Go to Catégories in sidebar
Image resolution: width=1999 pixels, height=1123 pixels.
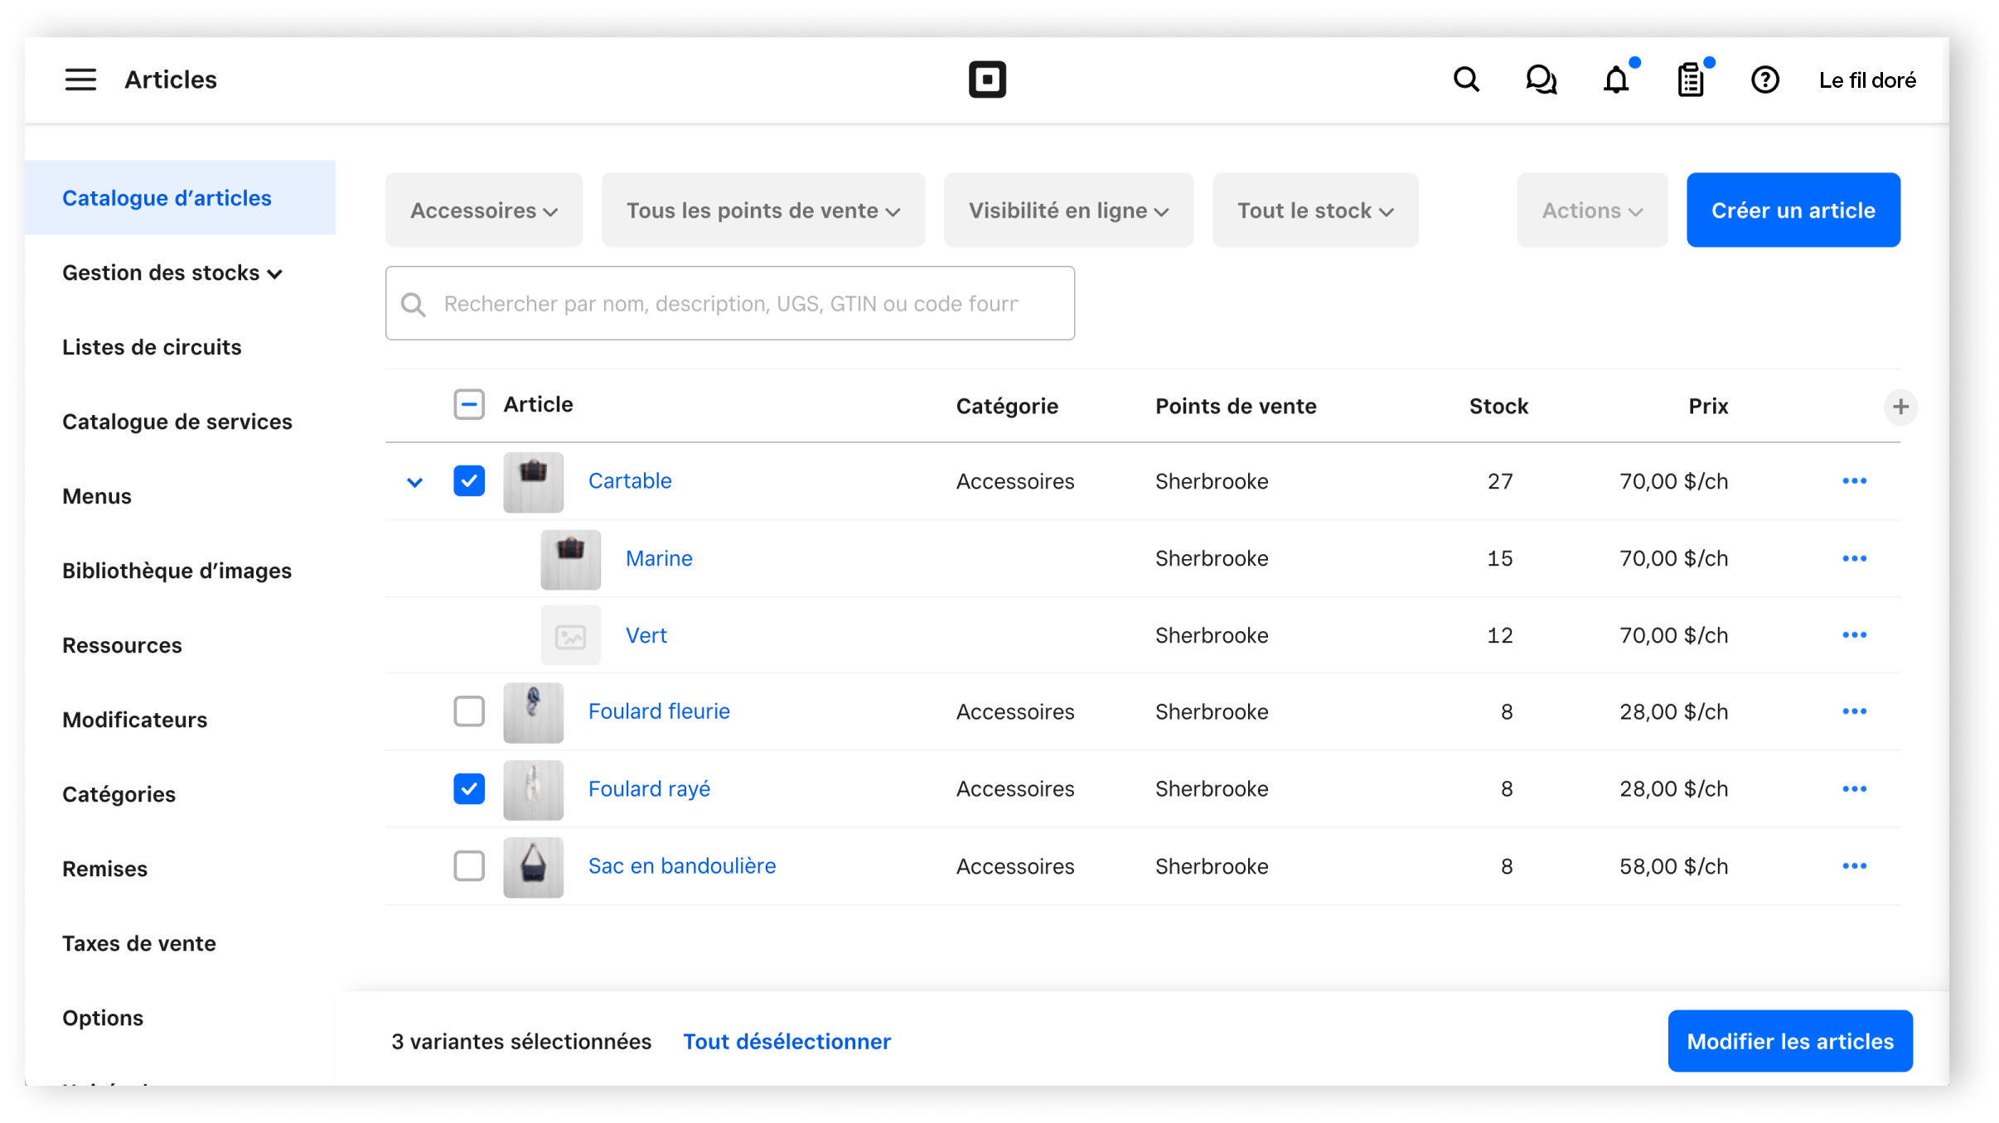pyautogui.click(x=119, y=794)
